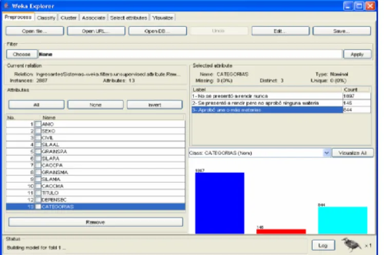Screen dimensions: 384x255
Task: Enable the CAOCMA attribute checkbox
Action: 38,186
